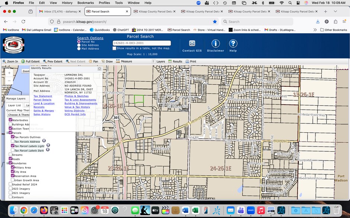Activate the Pan hand tool
This screenshot has height=218, width=350.
click(x=93, y=62)
